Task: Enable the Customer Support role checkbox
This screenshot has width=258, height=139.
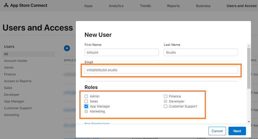Action: tap(165, 106)
